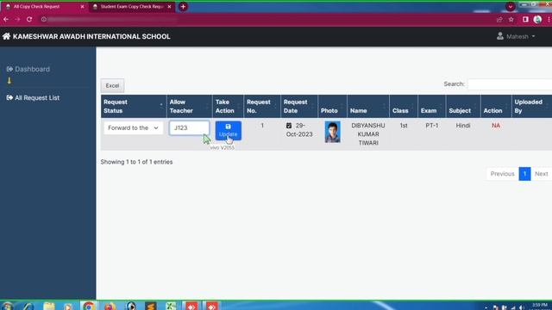Viewport: 552px width, 310px height.
Task: Click the 'PT-1' exam cell
Action: [431, 126]
